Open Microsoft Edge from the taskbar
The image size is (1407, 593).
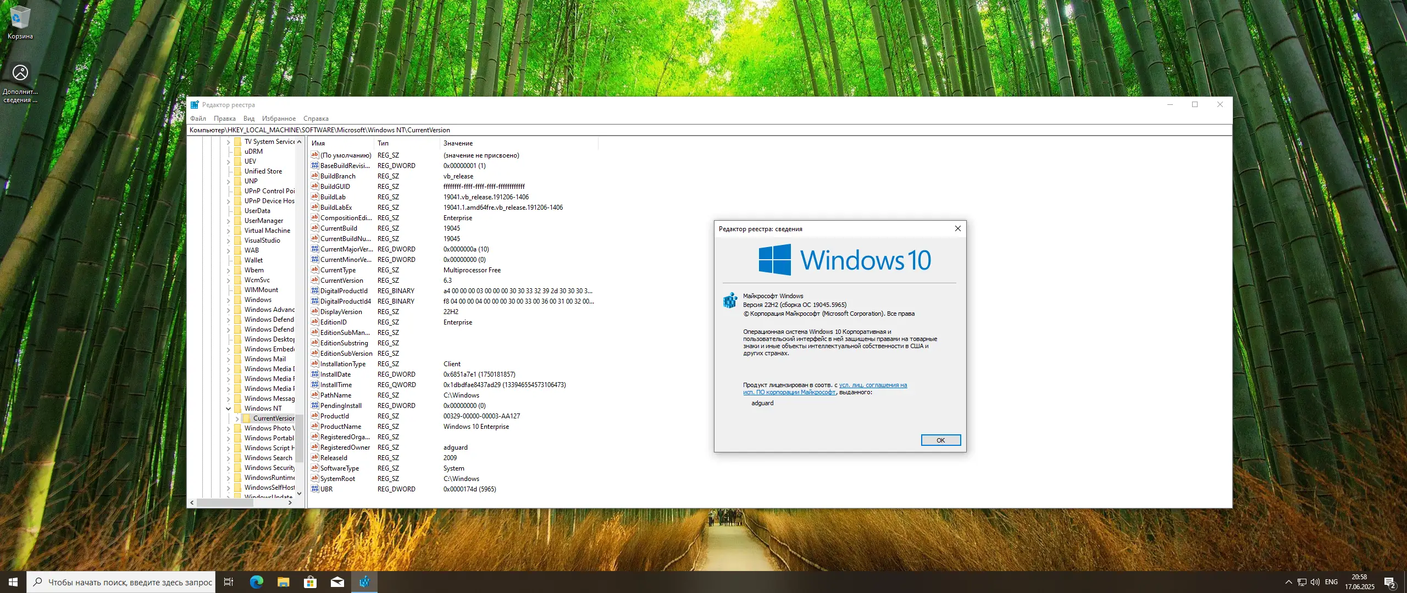point(256,582)
